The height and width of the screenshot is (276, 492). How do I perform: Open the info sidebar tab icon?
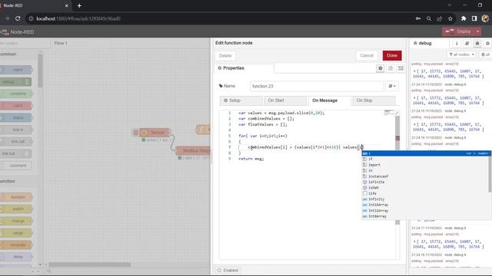point(457,44)
